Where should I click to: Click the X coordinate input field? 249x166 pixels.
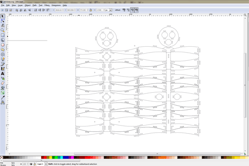pyautogui.click(x=58, y=10)
